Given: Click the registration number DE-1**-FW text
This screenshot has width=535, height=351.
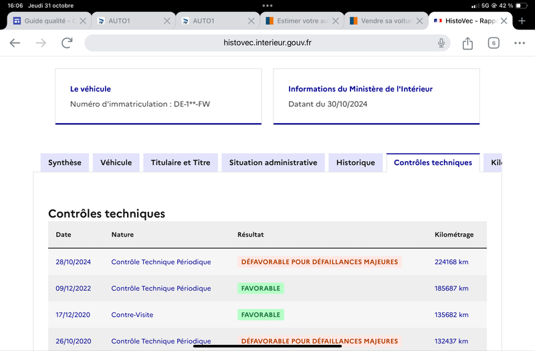Looking at the screenshot, I should (192, 104).
